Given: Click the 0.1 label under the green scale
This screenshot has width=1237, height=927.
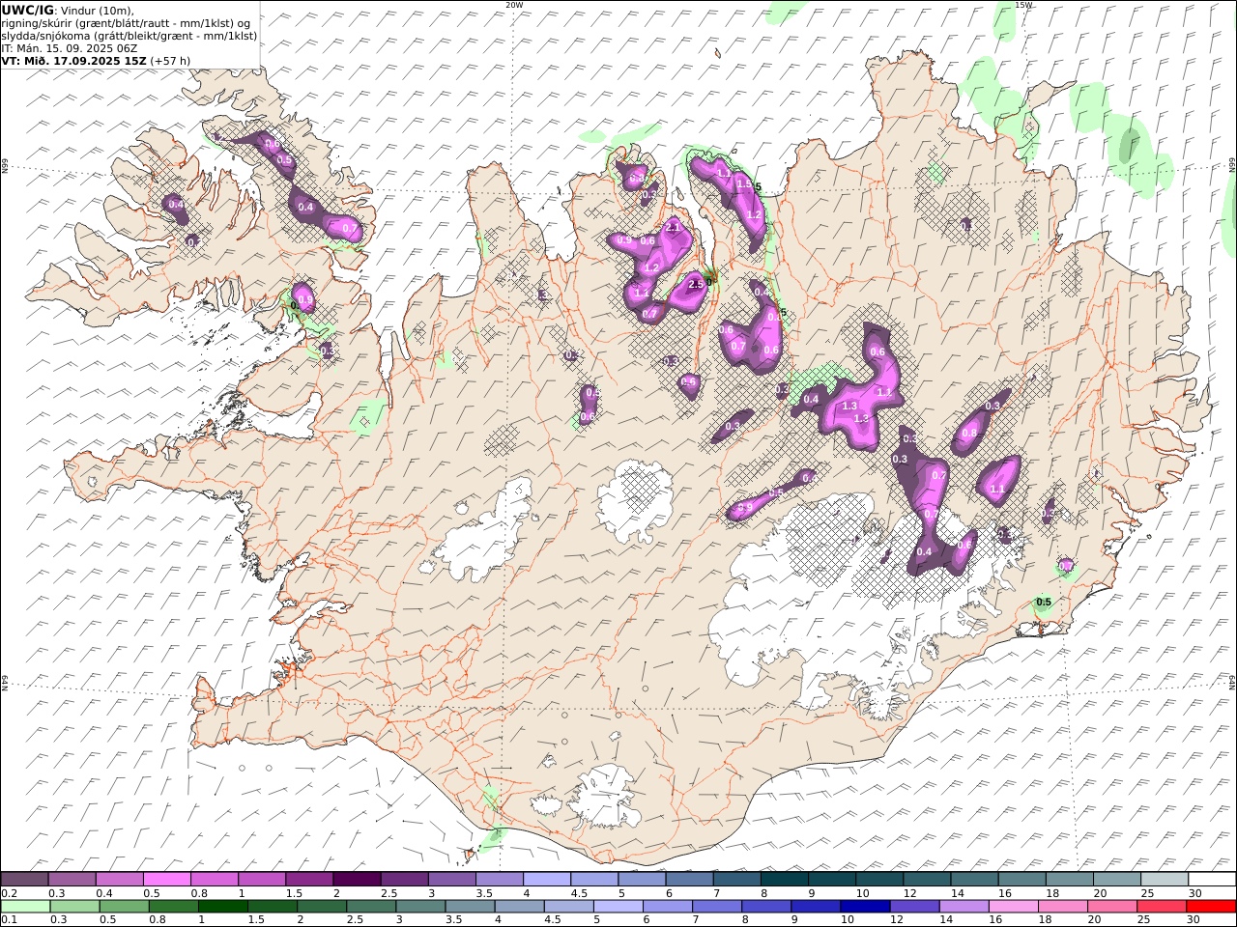Looking at the screenshot, I should pos(8,920).
